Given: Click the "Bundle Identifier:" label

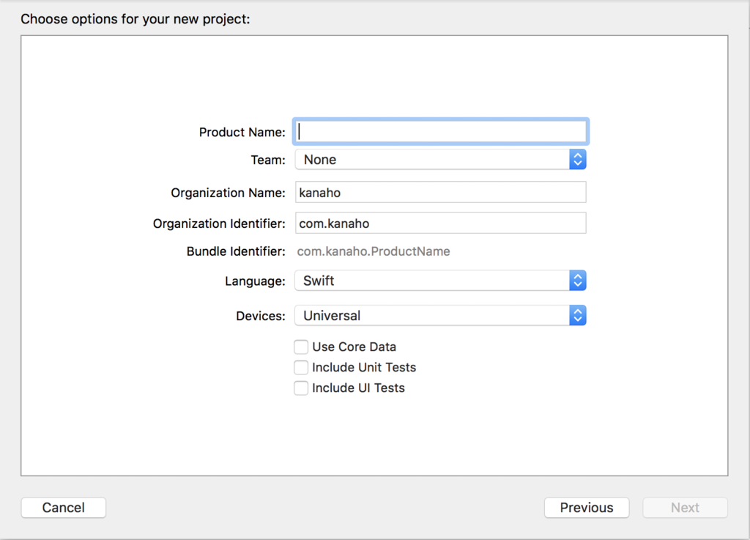Looking at the screenshot, I should click(x=236, y=251).
